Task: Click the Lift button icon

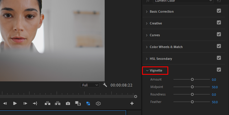Action: click(47, 103)
